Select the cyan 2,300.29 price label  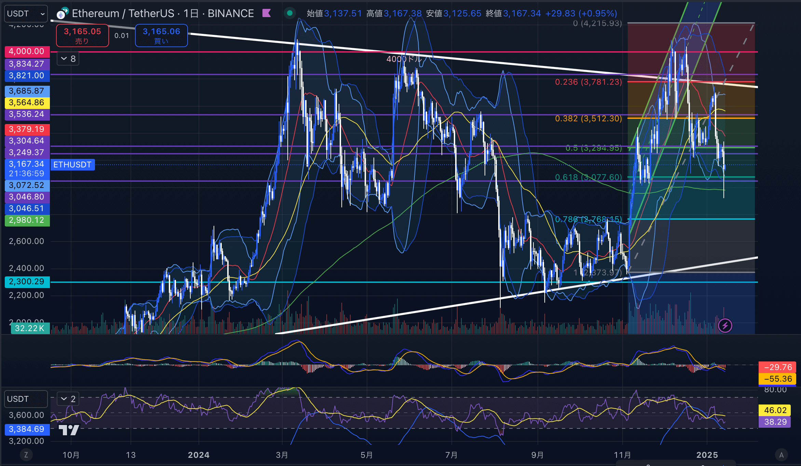click(27, 282)
